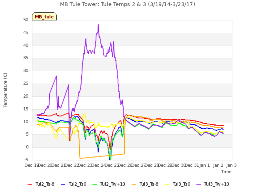256x192 pixels.
Task: Click the Dec 26 x-axis tick label
Action: (125, 165)
